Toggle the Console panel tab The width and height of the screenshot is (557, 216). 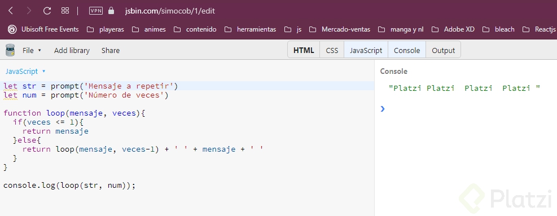tap(407, 50)
